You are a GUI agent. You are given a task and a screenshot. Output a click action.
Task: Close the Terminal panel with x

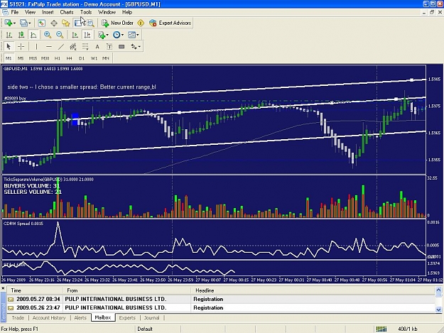coord(3,288)
